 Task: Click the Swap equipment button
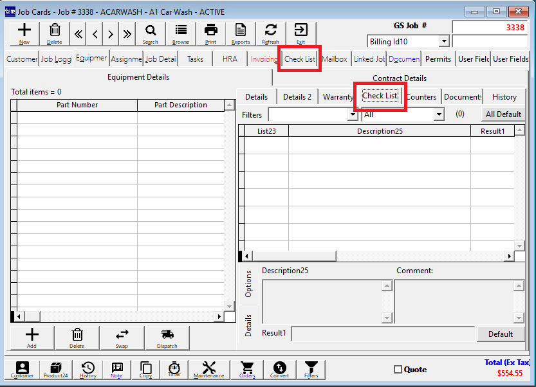[122, 337]
